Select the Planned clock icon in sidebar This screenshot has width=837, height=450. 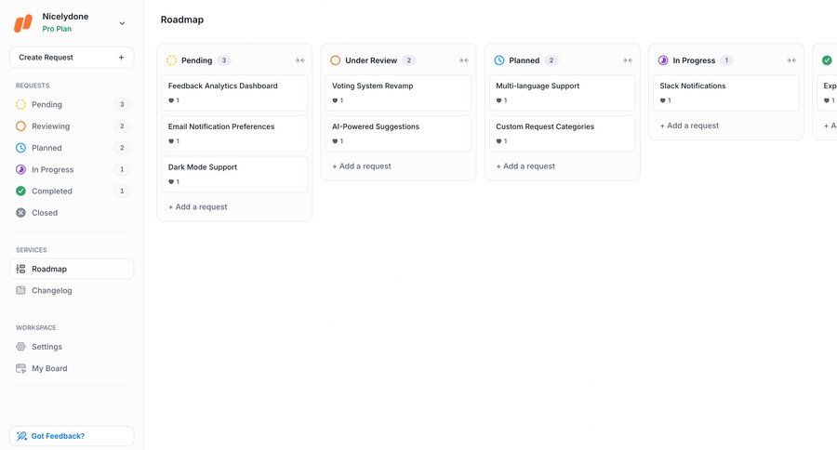pos(21,148)
